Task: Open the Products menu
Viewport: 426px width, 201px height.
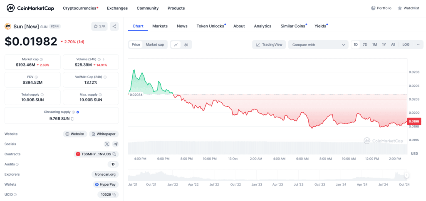Action: (176, 8)
